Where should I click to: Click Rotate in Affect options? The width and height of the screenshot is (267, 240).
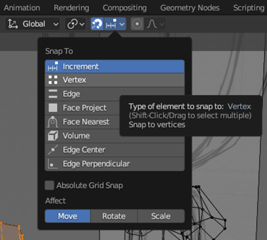114,216
